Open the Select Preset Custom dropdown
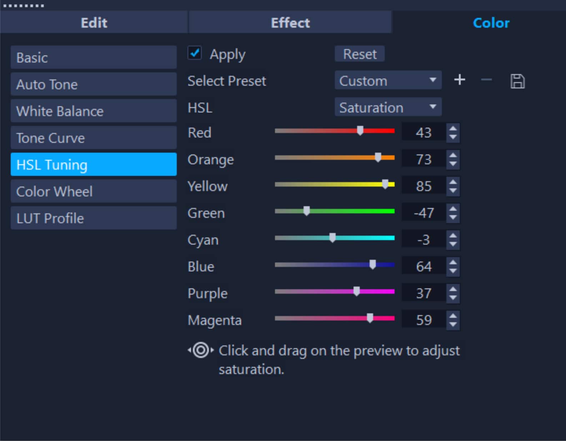The image size is (566, 441). (x=388, y=80)
